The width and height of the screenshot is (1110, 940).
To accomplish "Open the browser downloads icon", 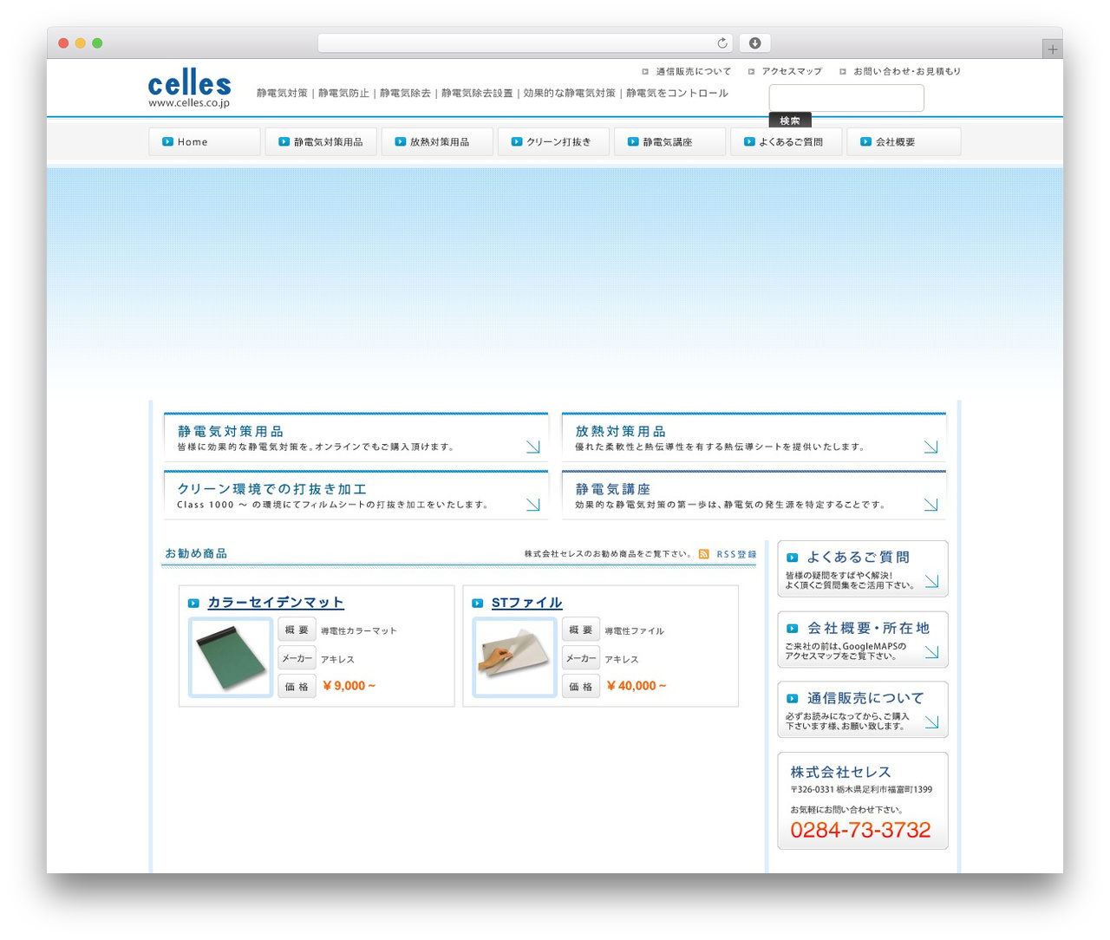I will pyautogui.click(x=755, y=43).
